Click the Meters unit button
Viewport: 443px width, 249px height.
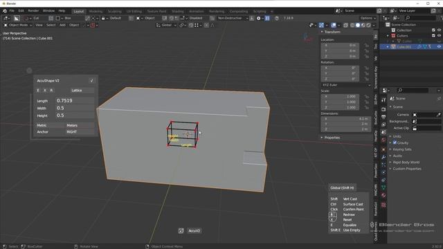coord(80,125)
